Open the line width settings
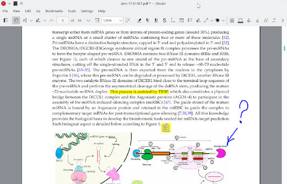Image resolution: width=287 pixels, height=184 pixels. click(x=232, y=20)
